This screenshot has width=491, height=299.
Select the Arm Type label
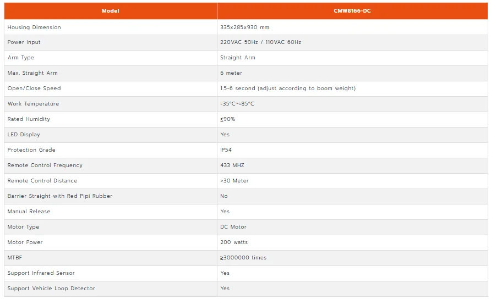coord(21,58)
